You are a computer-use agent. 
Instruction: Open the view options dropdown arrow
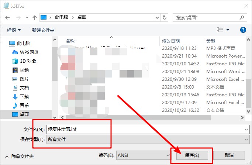(228, 30)
